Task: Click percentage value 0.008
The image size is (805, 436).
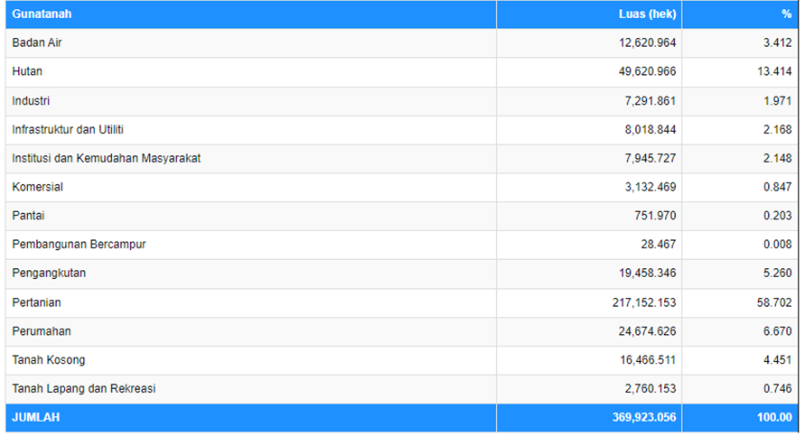Action: point(777,244)
